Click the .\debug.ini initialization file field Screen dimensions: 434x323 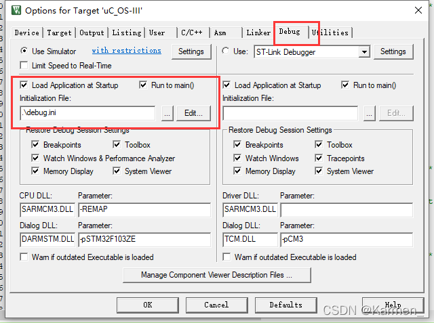(x=87, y=113)
